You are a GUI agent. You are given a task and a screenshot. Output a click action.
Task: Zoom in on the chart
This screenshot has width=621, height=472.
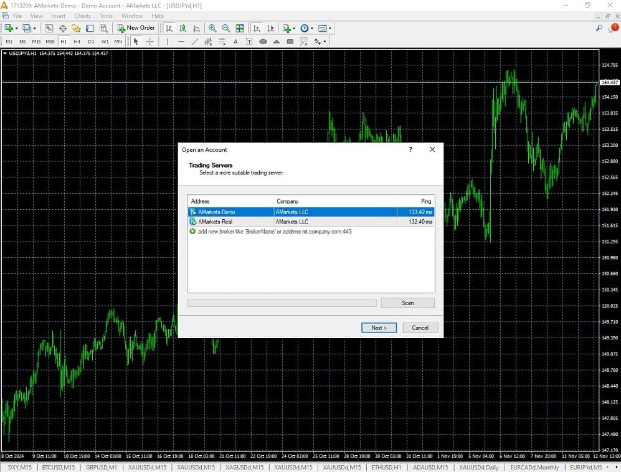[x=212, y=28]
